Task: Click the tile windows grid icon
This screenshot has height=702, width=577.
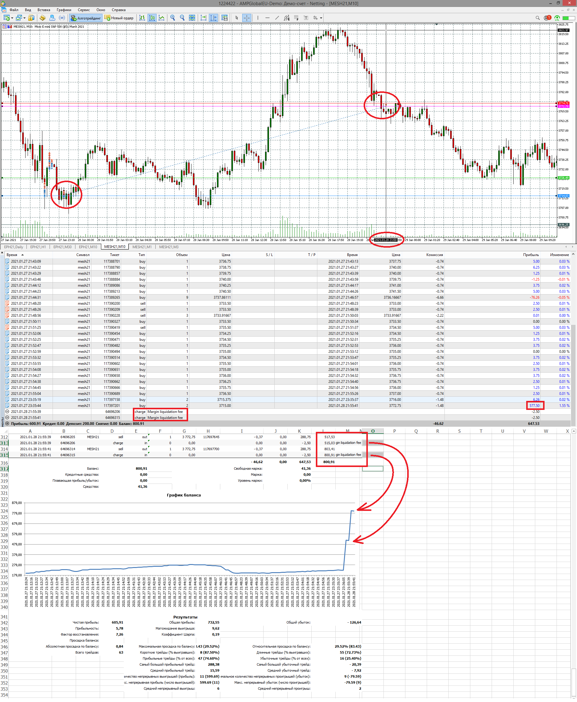Action: coord(192,18)
